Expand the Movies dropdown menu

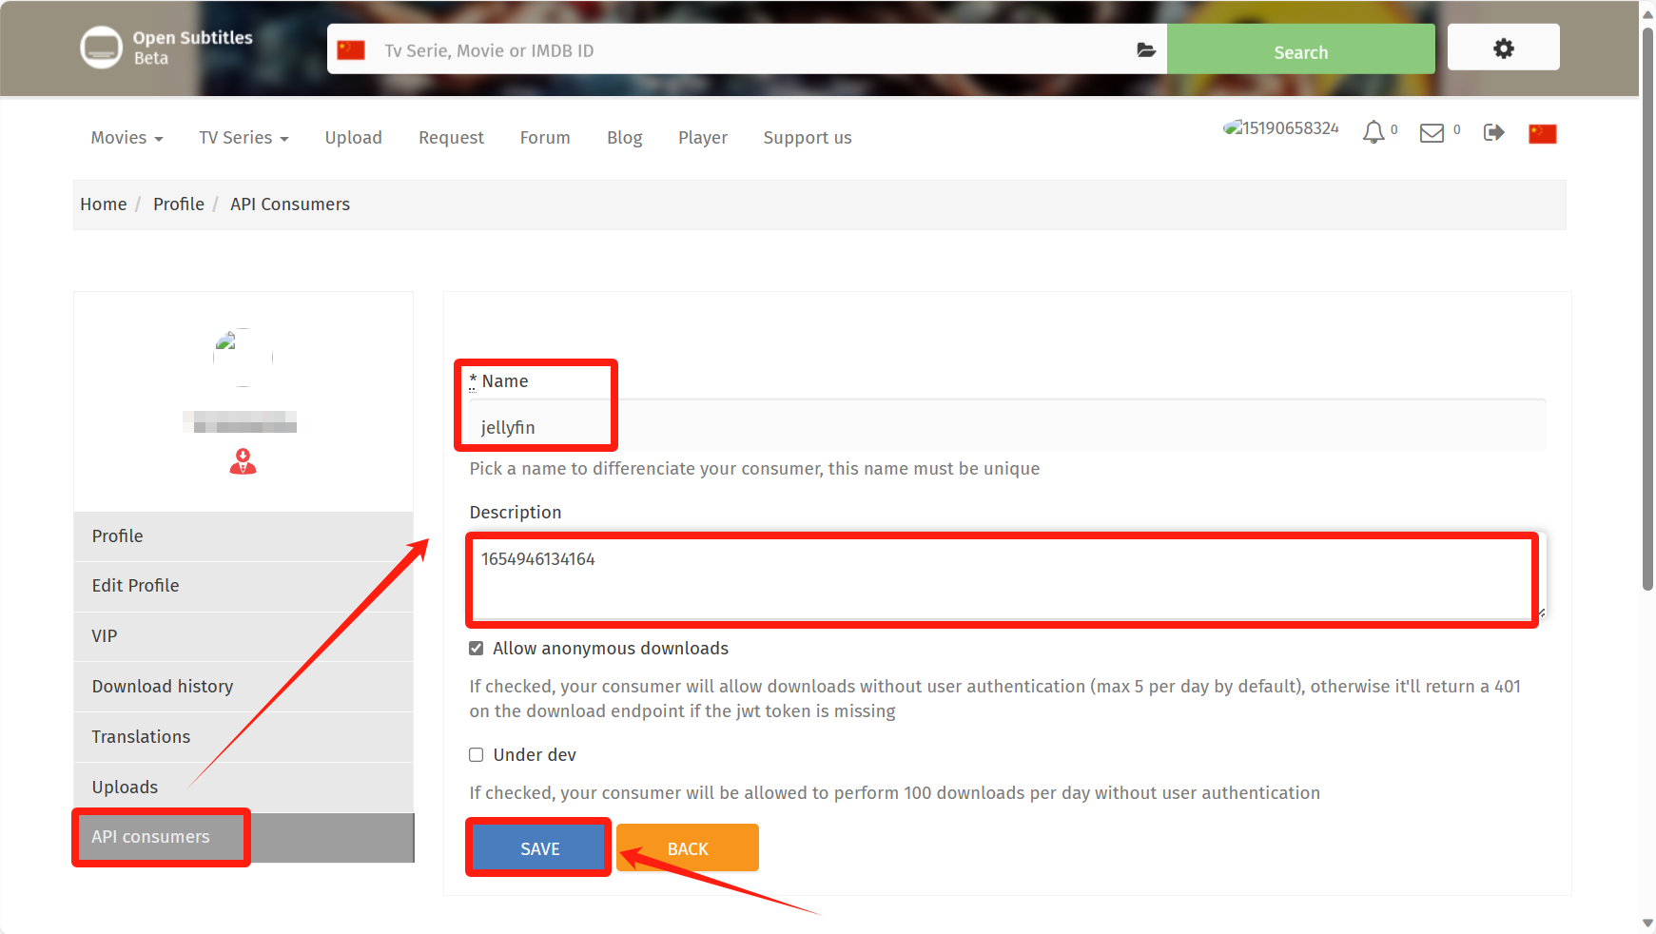[127, 138]
